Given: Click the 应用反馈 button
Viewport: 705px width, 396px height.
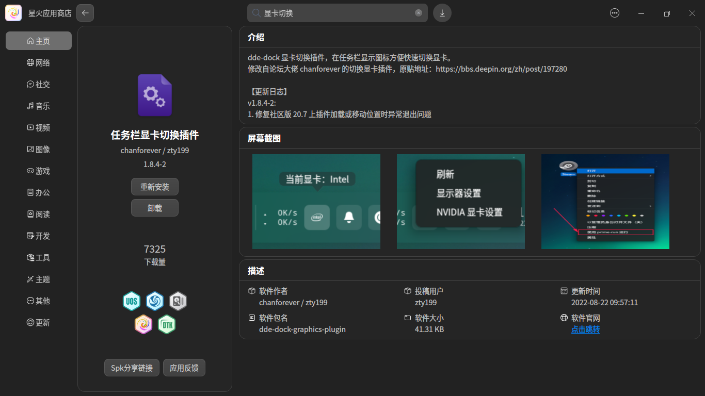Looking at the screenshot, I should [184, 368].
